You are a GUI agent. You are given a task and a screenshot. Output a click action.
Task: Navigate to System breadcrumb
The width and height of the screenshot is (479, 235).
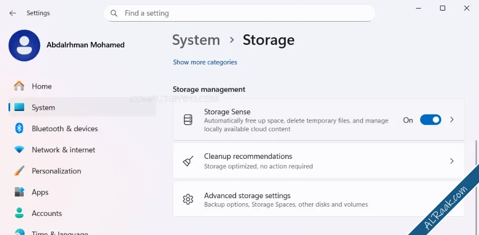[196, 40]
